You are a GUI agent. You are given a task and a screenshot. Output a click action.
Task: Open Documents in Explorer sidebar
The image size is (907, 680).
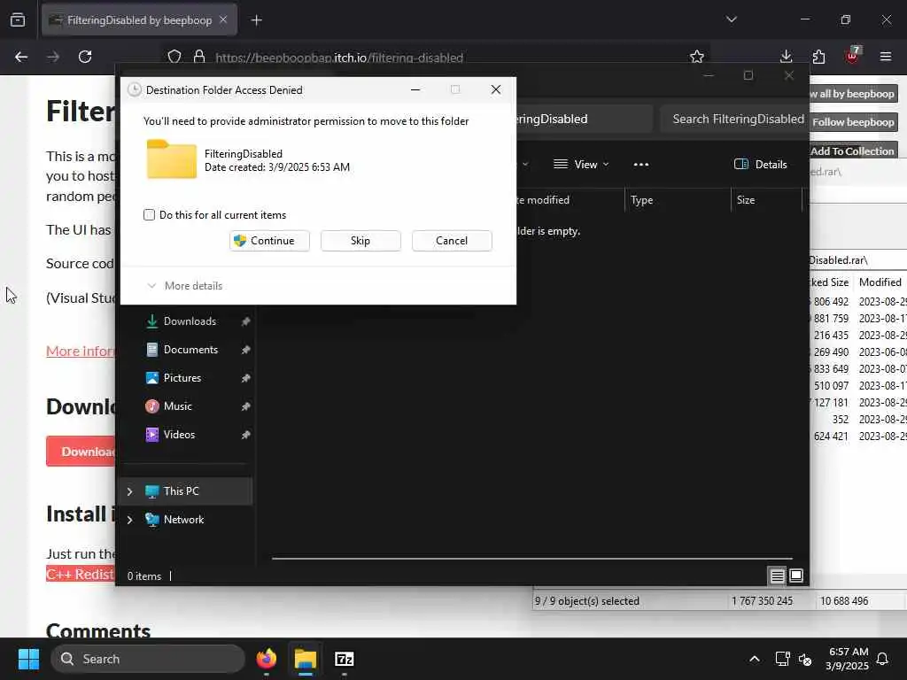click(x=190, y=350)
